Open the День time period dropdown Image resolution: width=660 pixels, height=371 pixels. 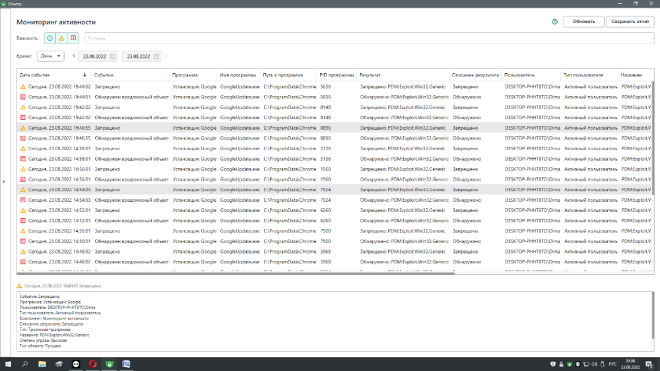[51, 56]
